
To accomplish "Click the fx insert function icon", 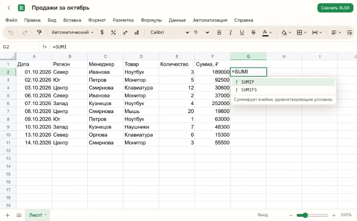I will point(45,47).
